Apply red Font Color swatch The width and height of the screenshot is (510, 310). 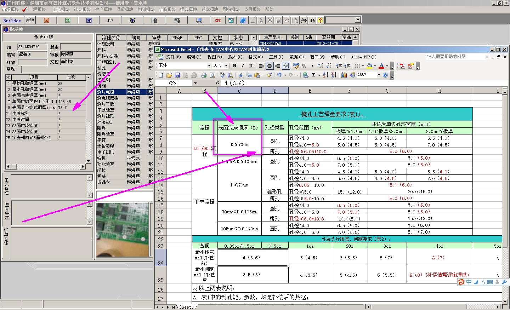[381, 66]
